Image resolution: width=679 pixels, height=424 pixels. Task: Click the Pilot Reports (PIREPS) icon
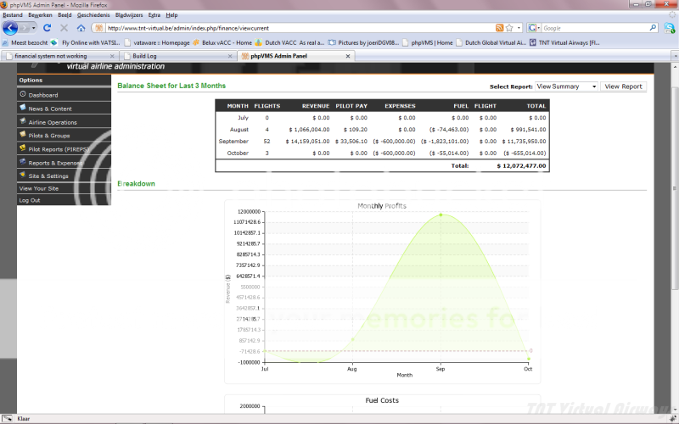pyautogui.click(x=22, y=148)
